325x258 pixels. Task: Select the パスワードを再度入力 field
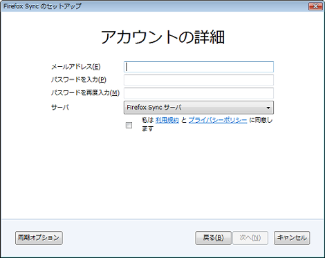tap(198, 93)
